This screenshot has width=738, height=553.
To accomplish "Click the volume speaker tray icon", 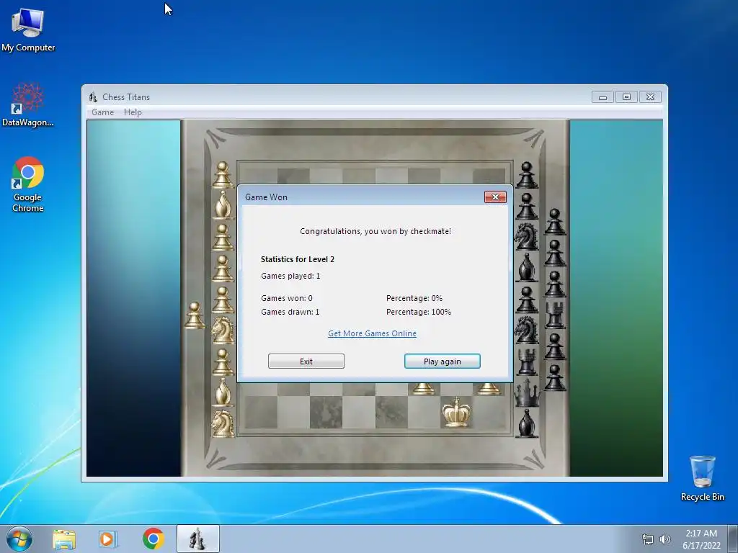I will (664, 539).
